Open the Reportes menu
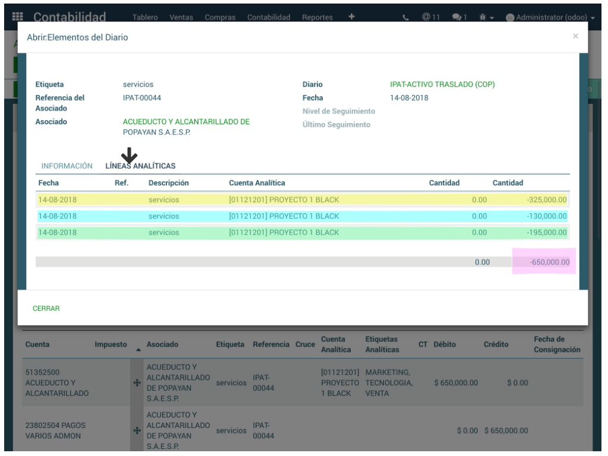Image resolution: width=608 pixels, height=456 pixels. [x=317, y=17]
